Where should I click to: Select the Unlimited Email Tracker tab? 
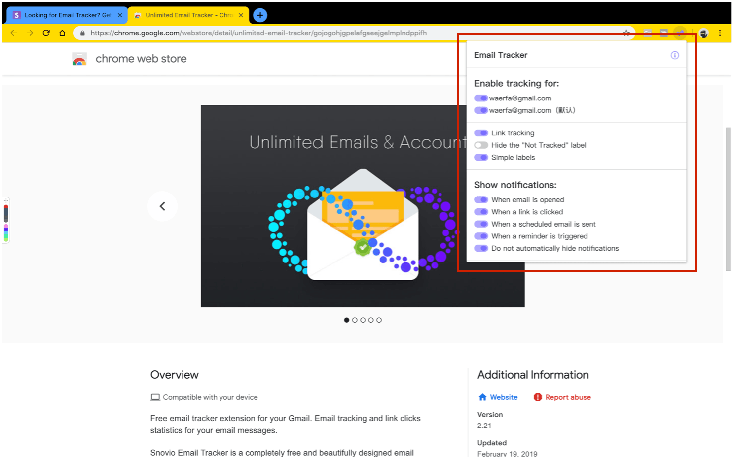click(188, 15)
